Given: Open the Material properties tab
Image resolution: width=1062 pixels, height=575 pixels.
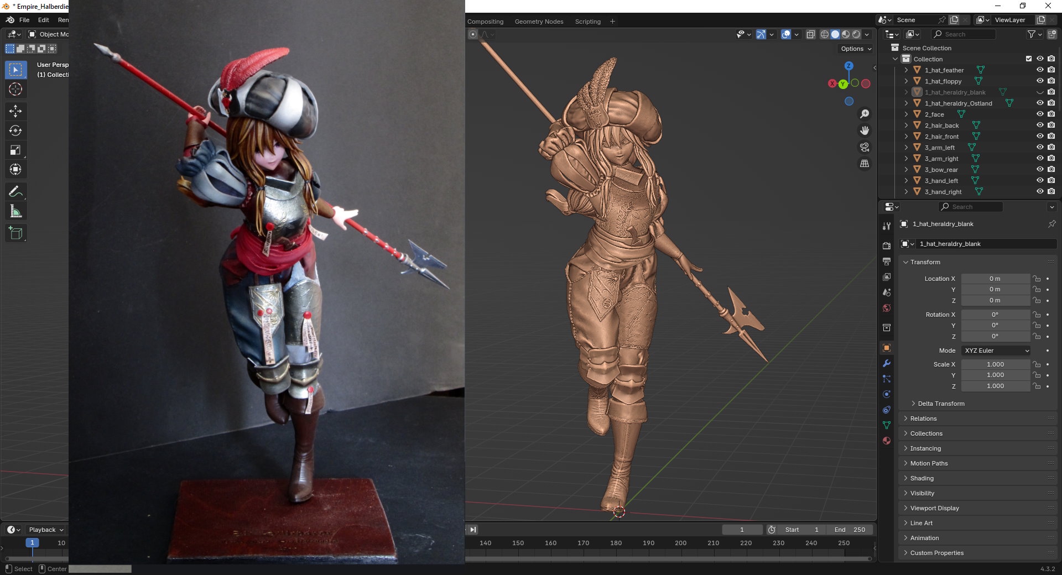Looking at the screenshot, I should pyautogui.click(x=887, y=441).
